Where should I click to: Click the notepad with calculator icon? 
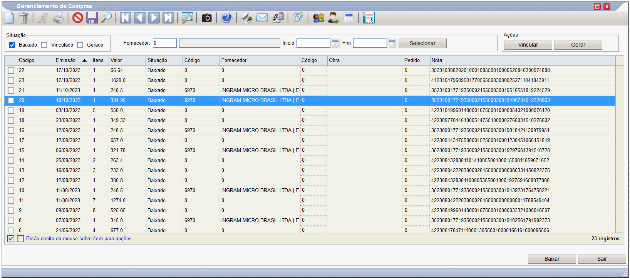point(278,18)
